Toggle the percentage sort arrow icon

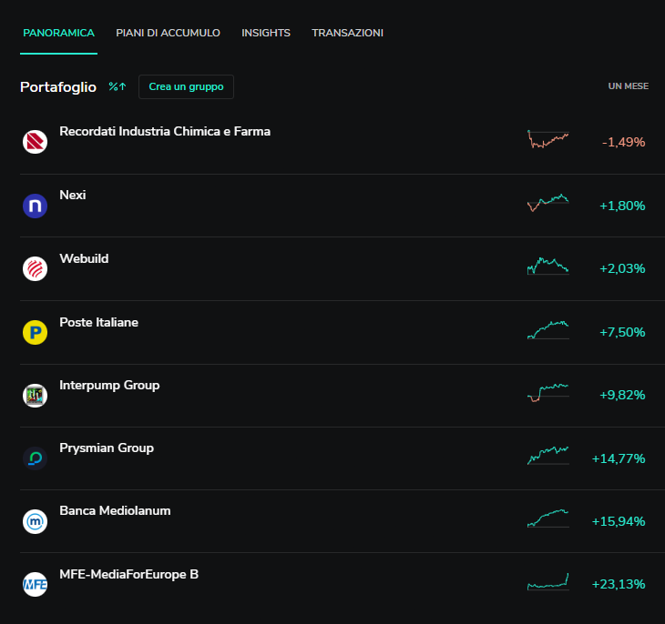tap(118, 86)
